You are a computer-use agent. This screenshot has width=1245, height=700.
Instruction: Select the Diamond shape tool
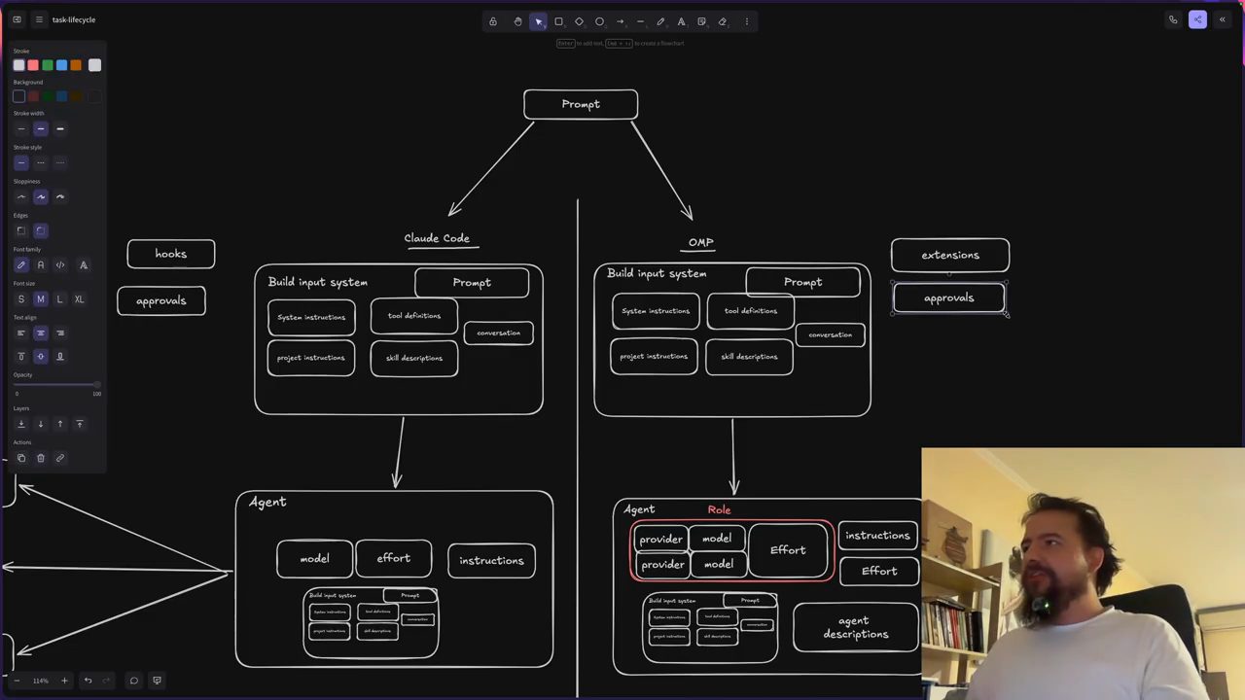pos(579,21)
